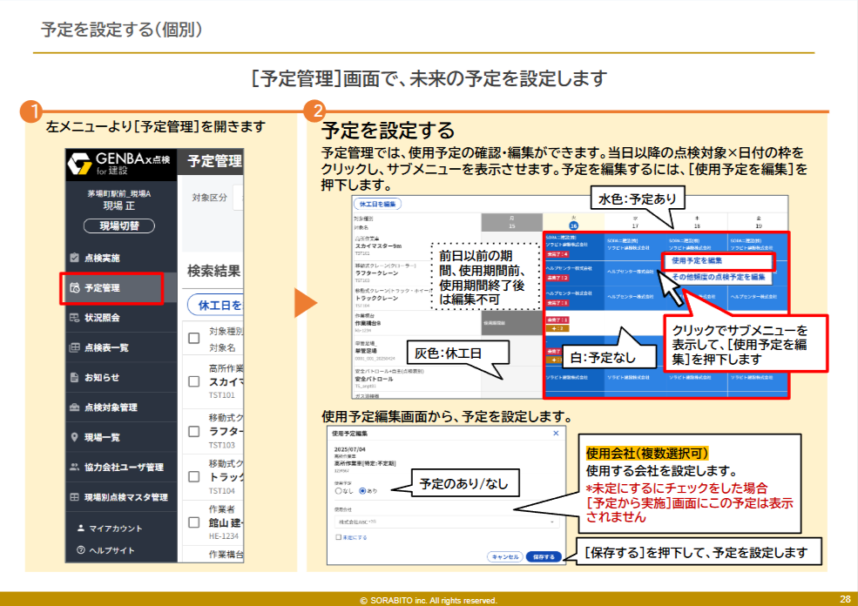Open the 点検表一覧 table icon
Screen dimensions: 858x606
(75, 347)
